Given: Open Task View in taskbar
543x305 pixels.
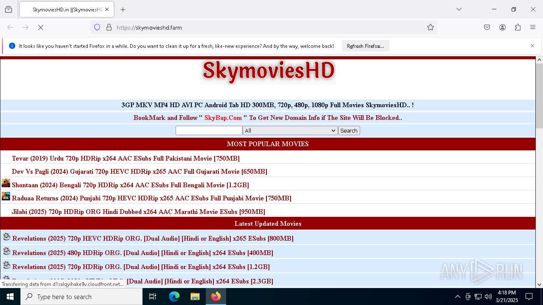Looking at the screenshot, I should (x=153, y=297).
